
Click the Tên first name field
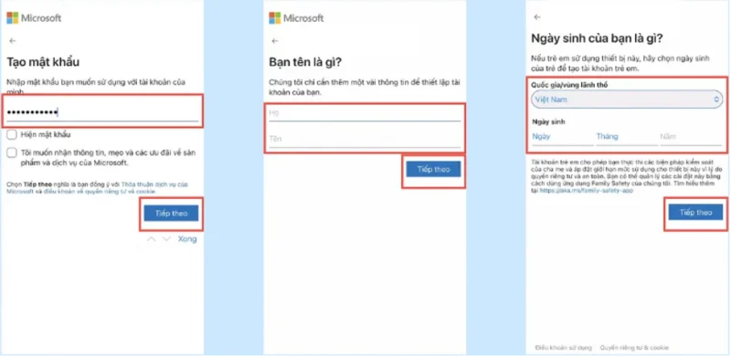click(365, 139)
